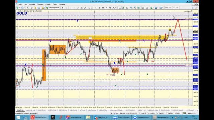Click the LevelSignal indicator label
The width and height of the screenshot is (214, 120).
click(188, 11)
